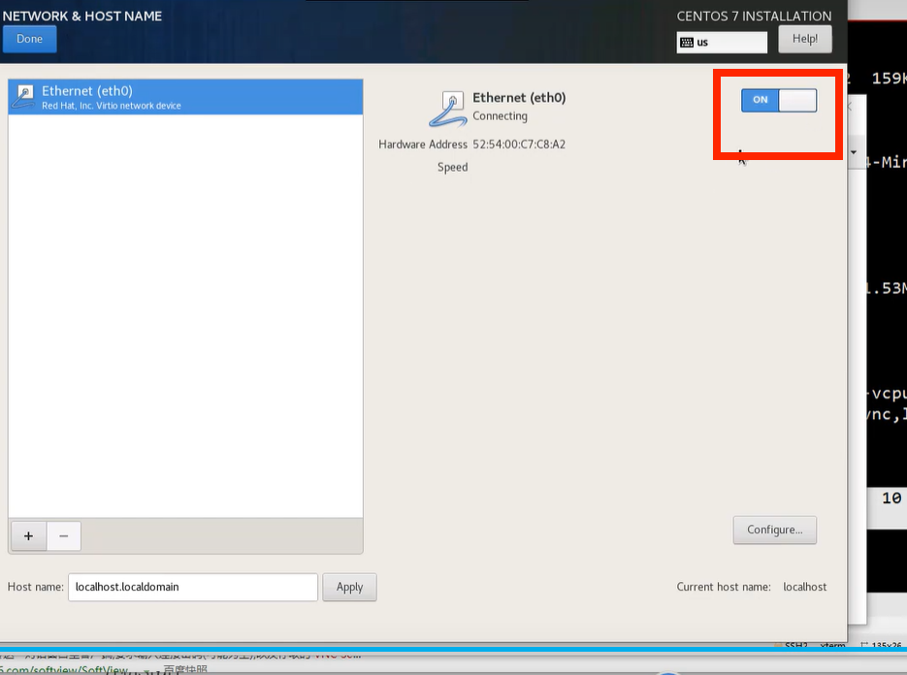Toggle the Ethernet eth0 ON switch

click(x=779, y=100)
